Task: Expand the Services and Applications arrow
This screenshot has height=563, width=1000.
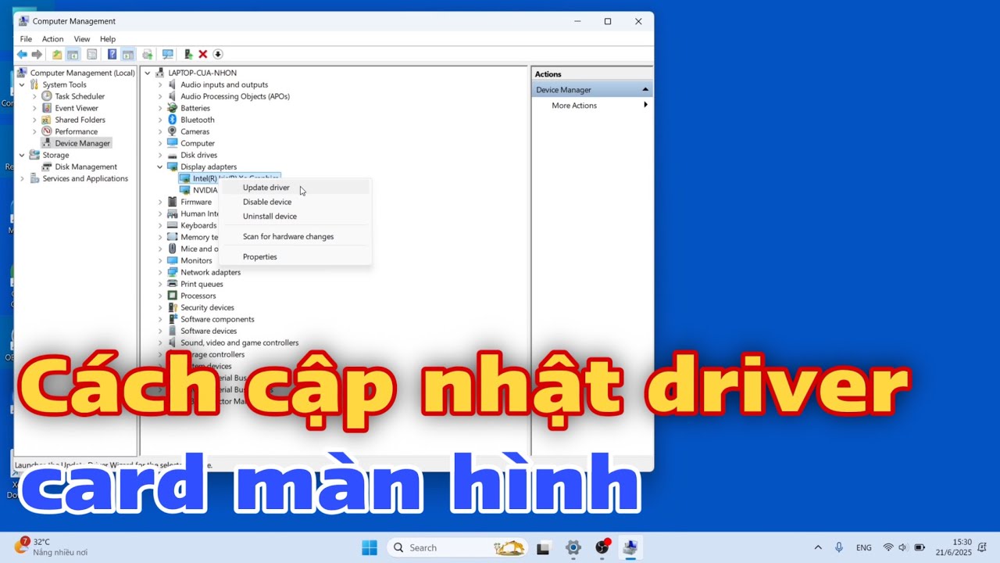Action: 22,178
